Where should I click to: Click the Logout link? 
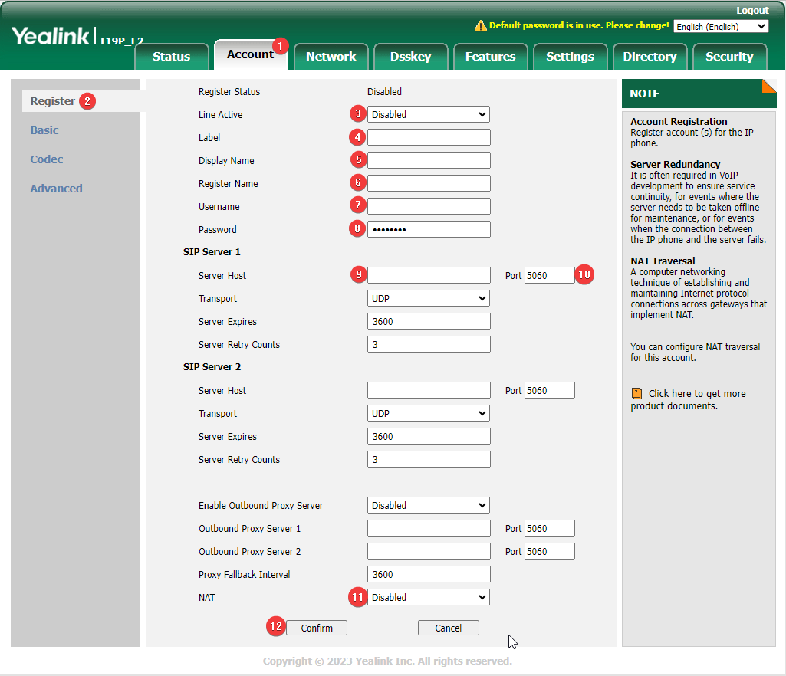(x=751, y=11)
